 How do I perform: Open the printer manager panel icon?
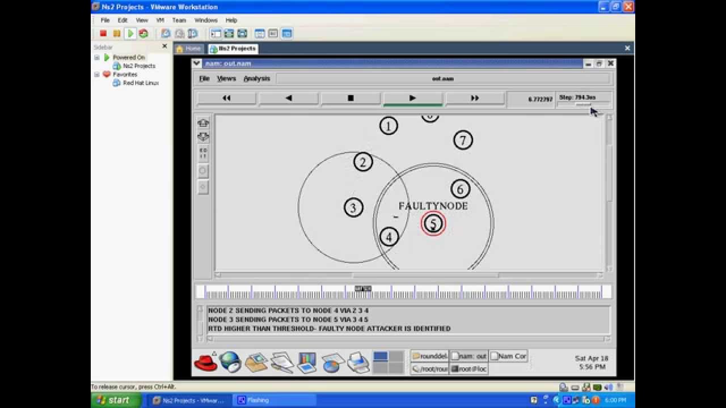tap(358, 362)
